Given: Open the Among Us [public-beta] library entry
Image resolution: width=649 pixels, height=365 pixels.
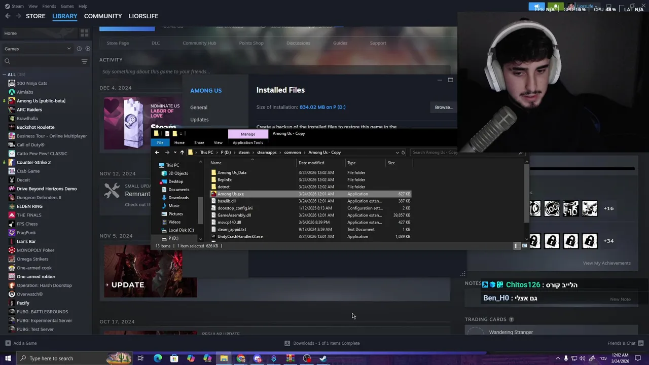Looking at the screenshot, I should click(41, 101).
